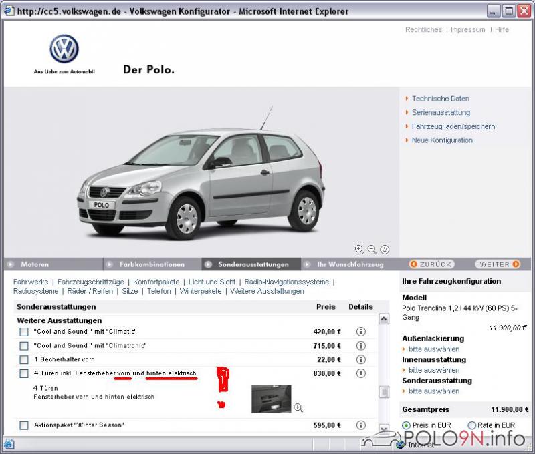Switch to the Motoren step tab

(53, 264)
